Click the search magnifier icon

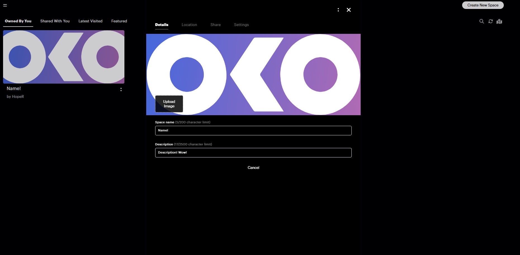click(481, 21)
